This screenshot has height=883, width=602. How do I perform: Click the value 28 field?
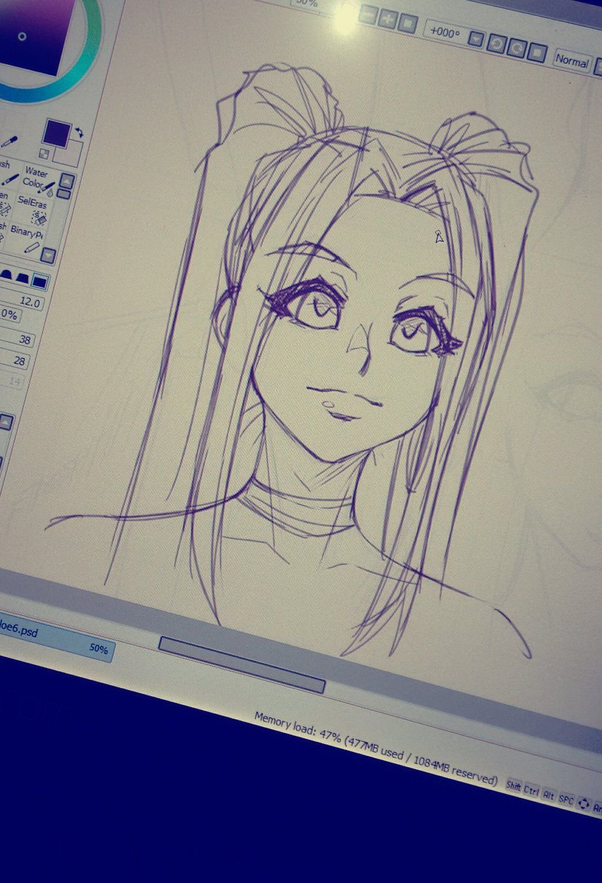[14, 359]
